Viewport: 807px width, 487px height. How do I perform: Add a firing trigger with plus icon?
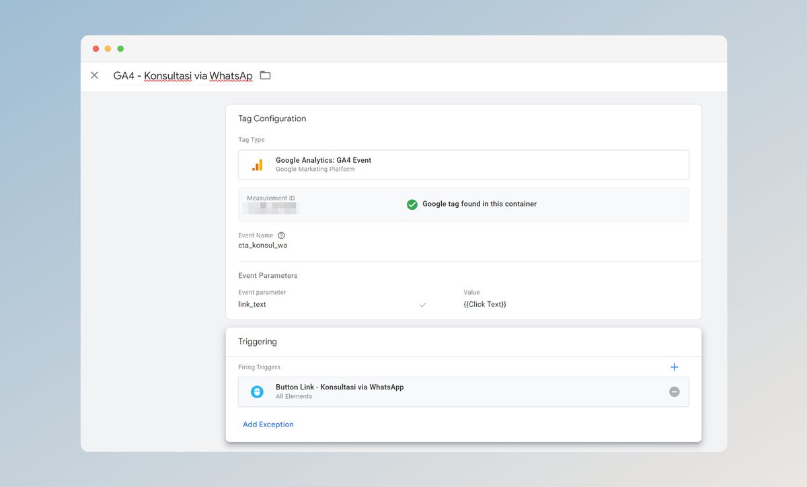tap(675, 367)
